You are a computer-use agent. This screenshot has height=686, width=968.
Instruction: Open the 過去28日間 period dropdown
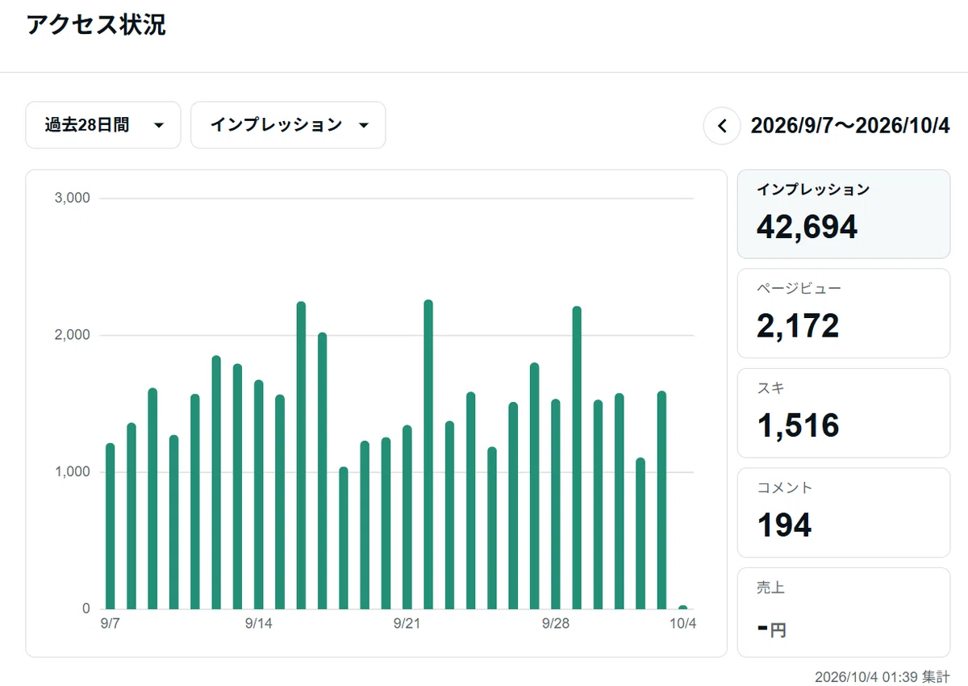(103, 125)
